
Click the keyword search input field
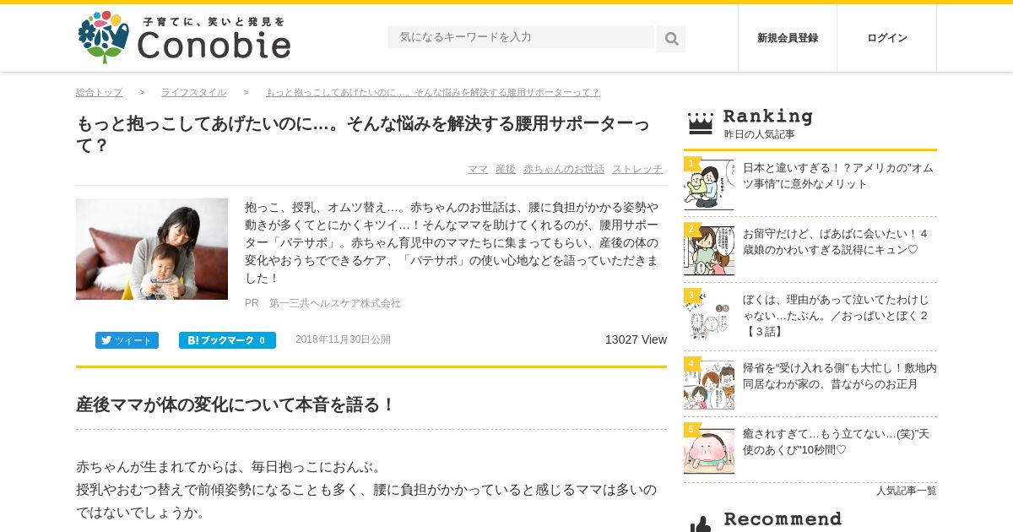click(x=521, y=37)
